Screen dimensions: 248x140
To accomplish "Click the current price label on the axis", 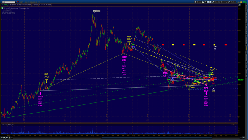I will (241, 80).
